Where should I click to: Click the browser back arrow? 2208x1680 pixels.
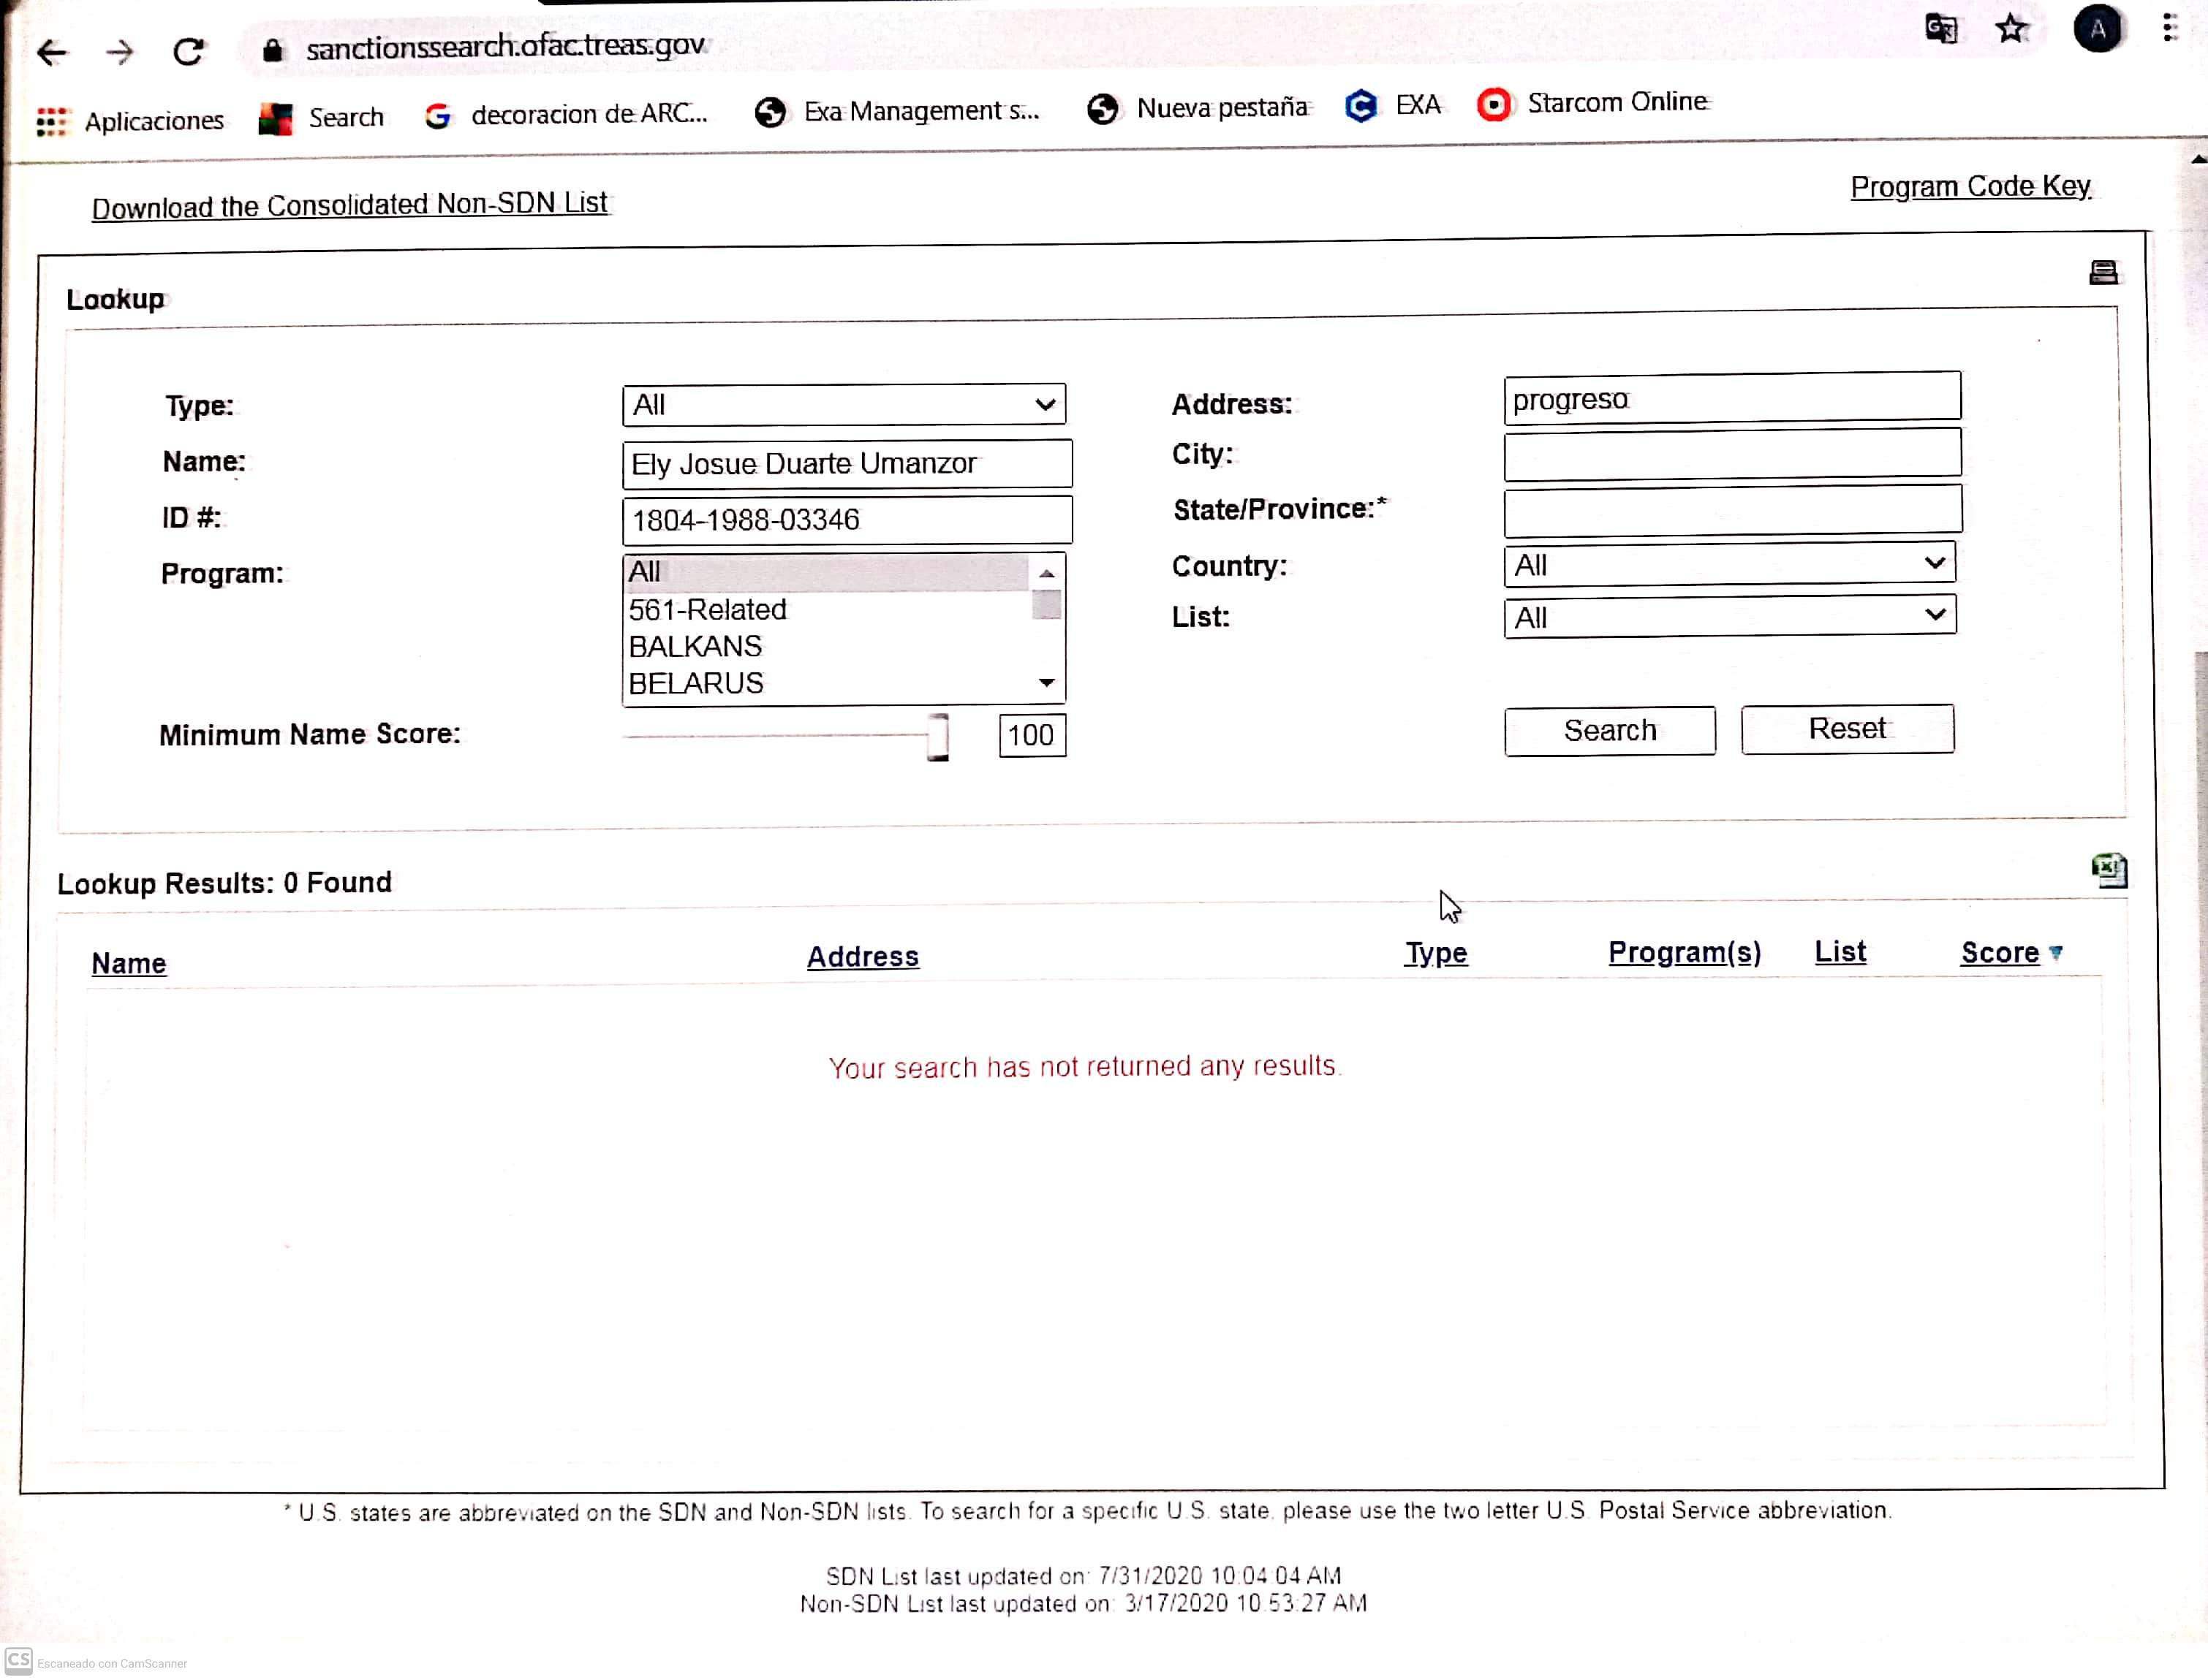coord(52,52)
